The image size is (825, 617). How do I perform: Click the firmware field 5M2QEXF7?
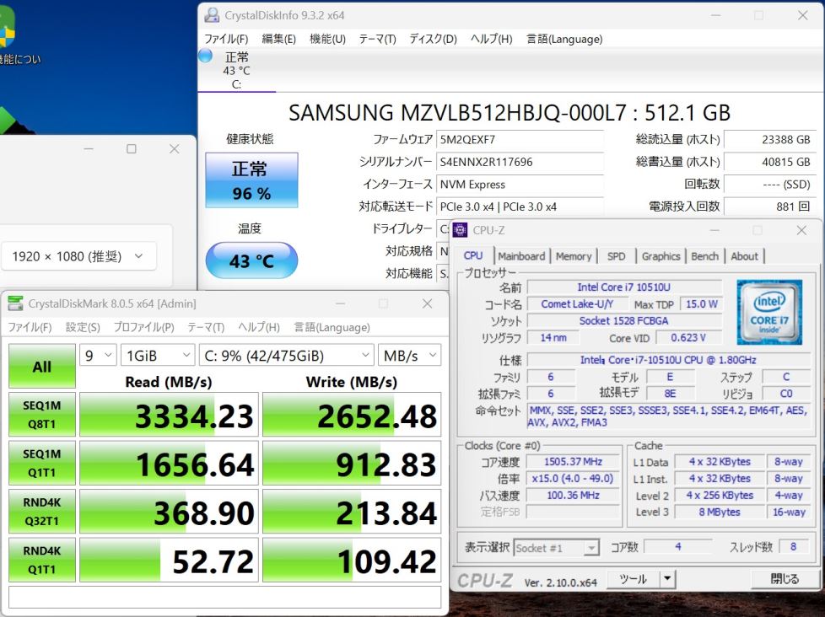click(x=520, y=139)
